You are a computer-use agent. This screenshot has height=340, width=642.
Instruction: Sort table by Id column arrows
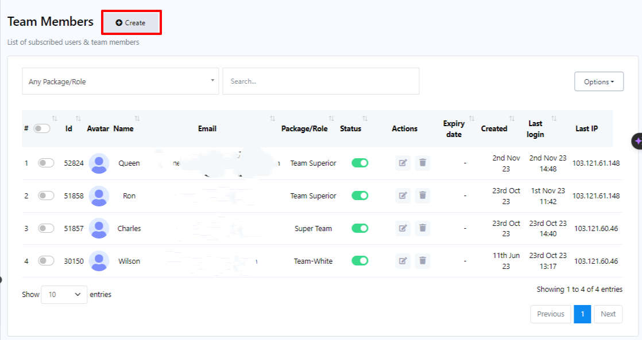pos(78,119)
